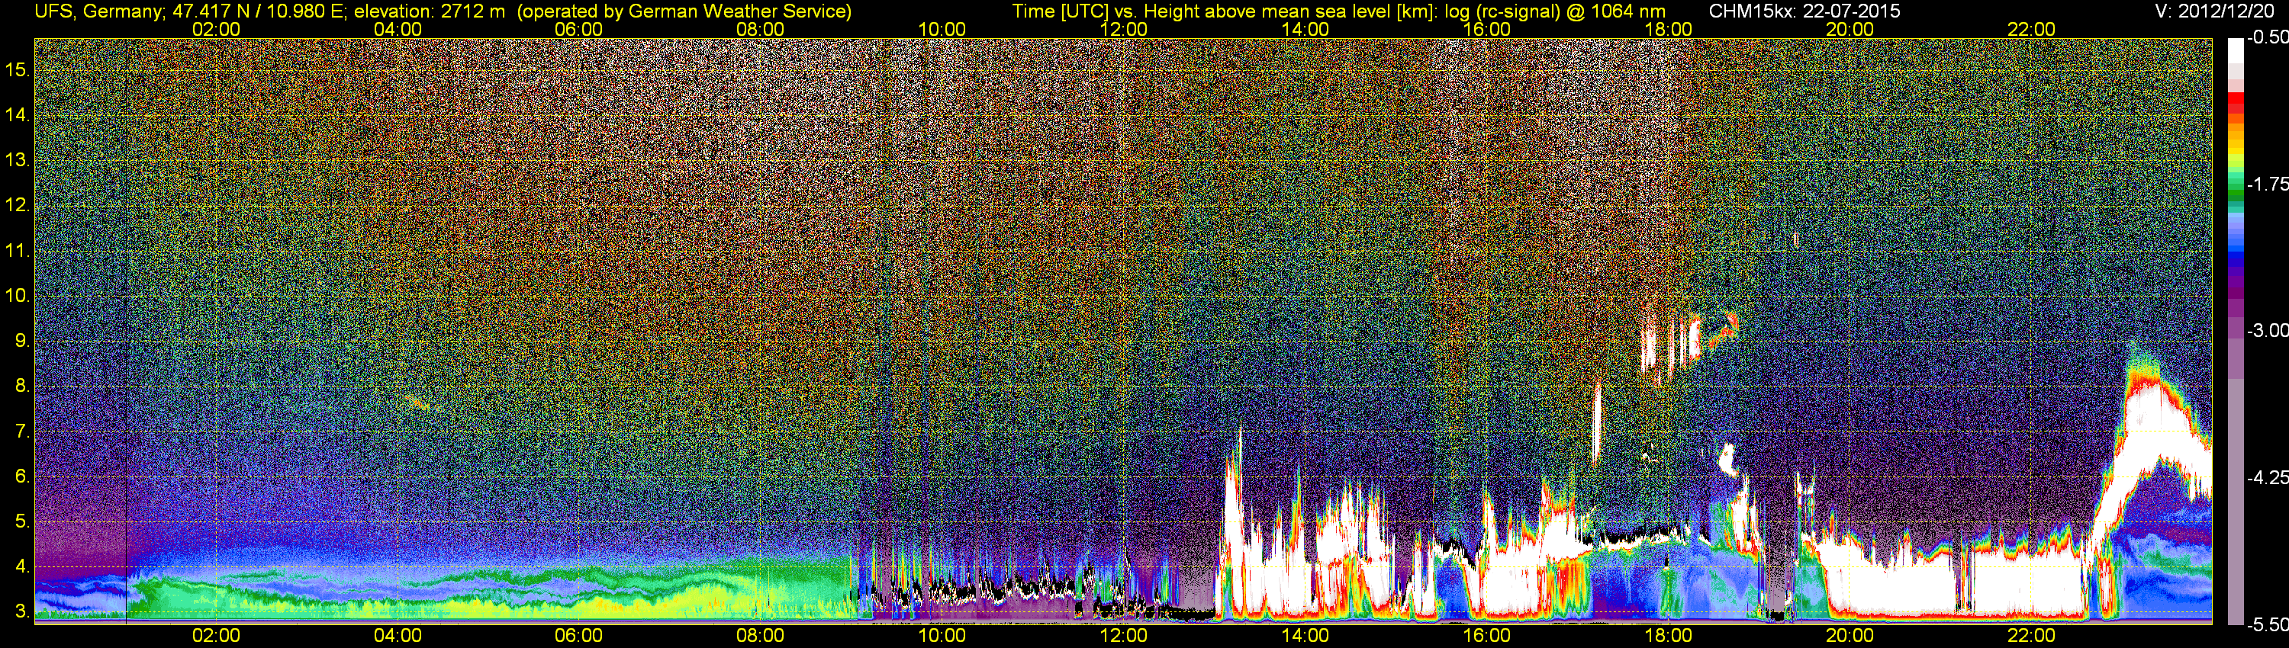Click the 10:00 label on the bottom time axis
This screenshot has width=2289, height=648.
pos(942,636)
